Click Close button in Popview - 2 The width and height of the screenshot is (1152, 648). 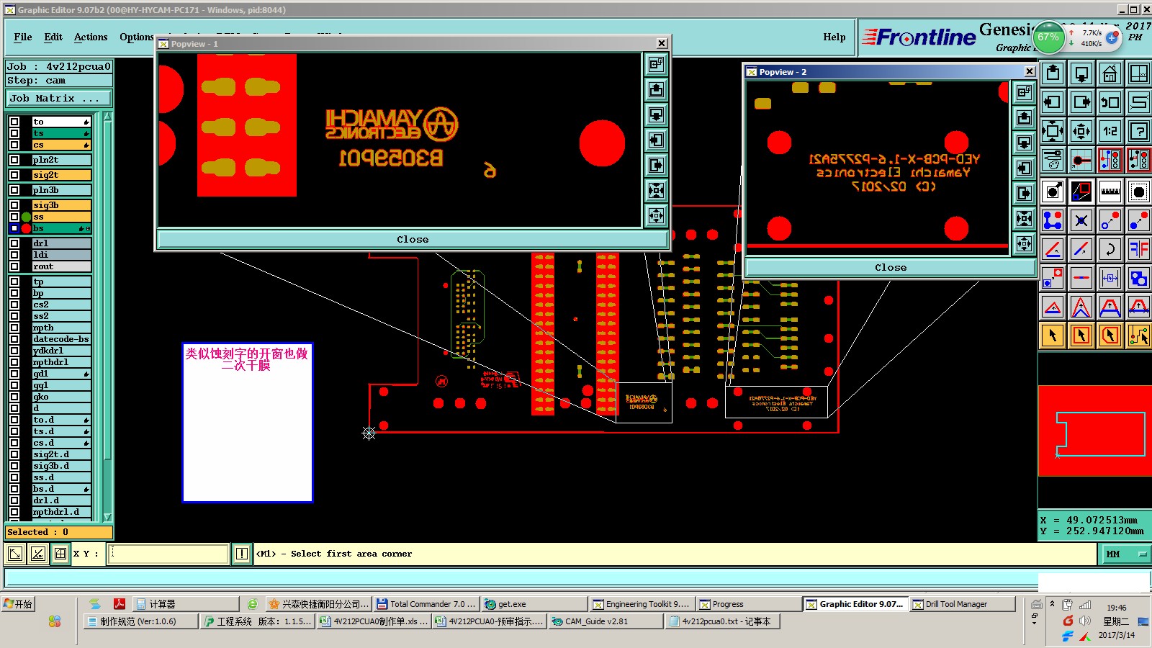click(x=891, y=267)
